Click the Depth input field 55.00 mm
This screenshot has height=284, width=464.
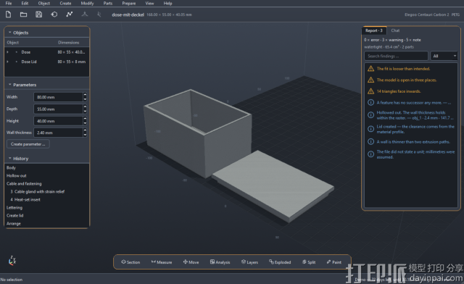[x=58, y=109]
